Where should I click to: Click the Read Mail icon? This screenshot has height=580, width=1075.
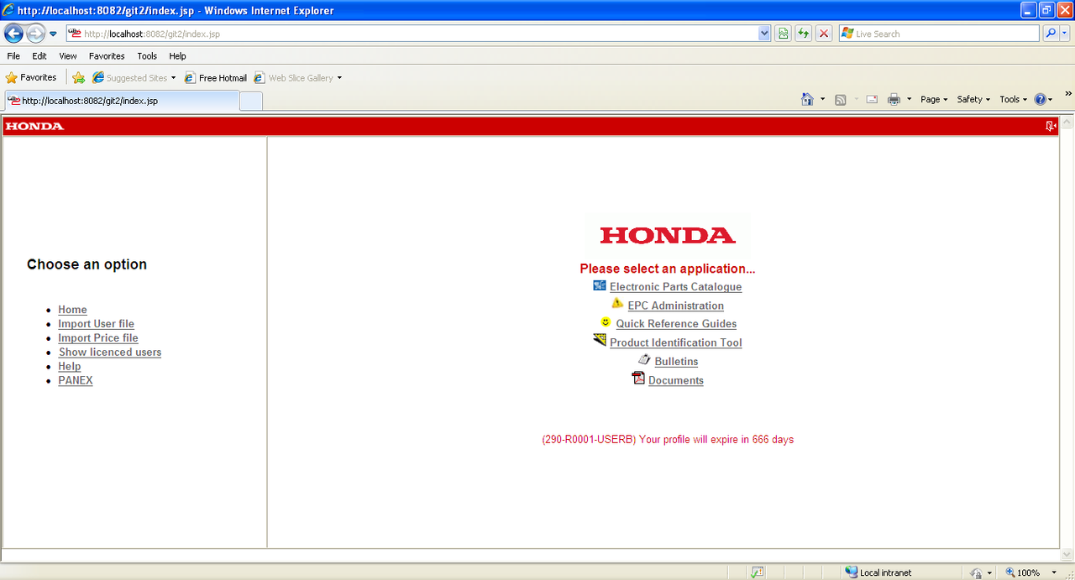[872, 99]
